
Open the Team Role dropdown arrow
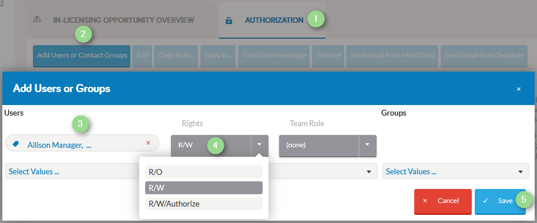(x=368, y=145)
